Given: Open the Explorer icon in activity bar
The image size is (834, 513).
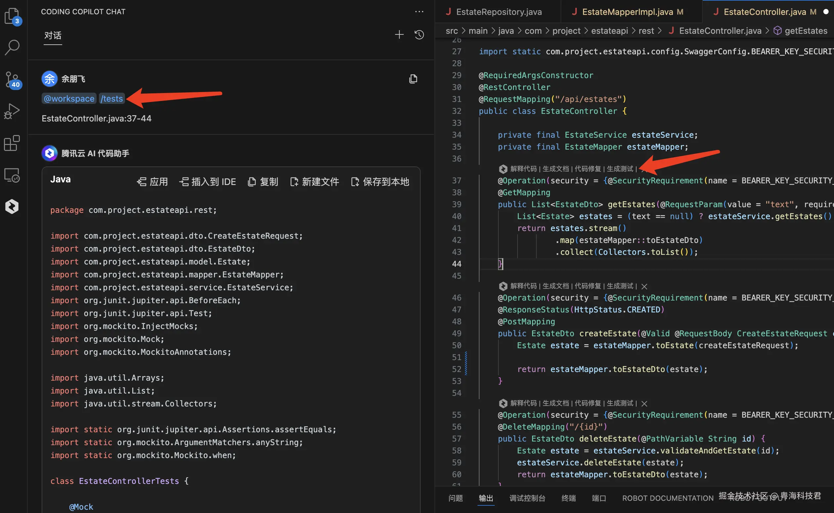Looking at the screenshot, I should [12, 16].
